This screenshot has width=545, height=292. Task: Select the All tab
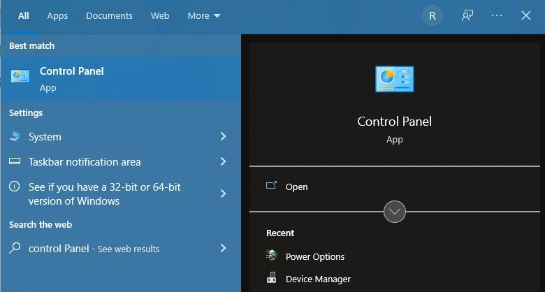tap(24, 15)
